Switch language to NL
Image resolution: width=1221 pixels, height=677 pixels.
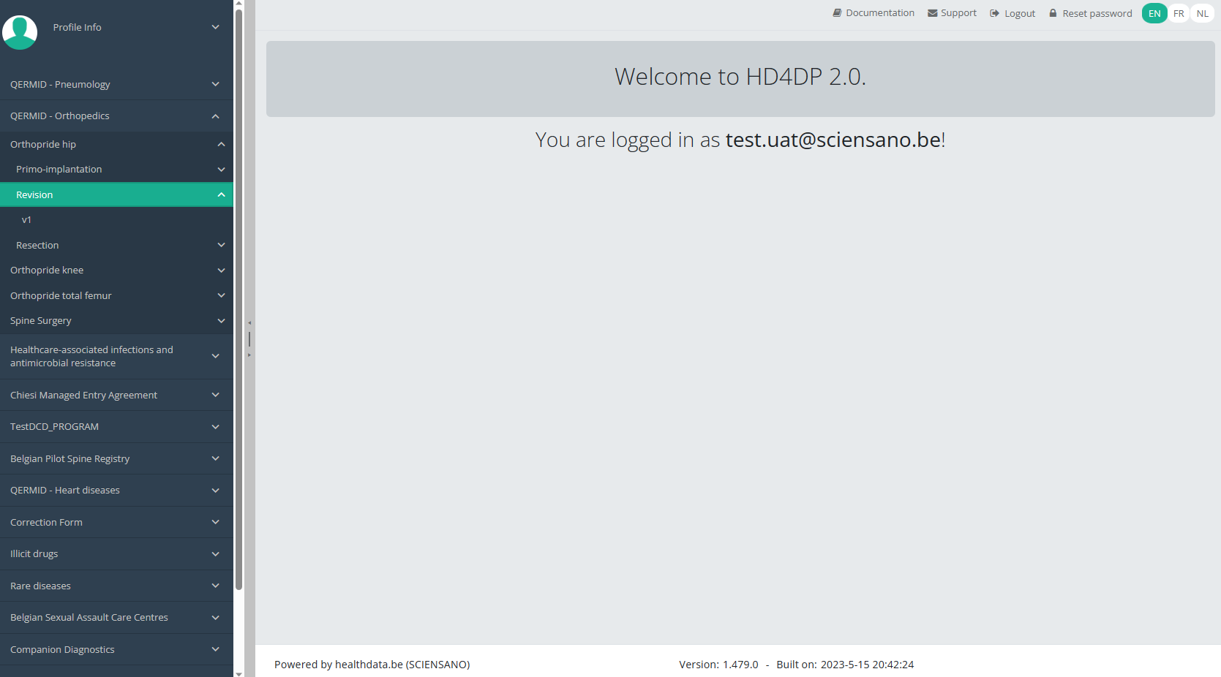(1202, 13)
